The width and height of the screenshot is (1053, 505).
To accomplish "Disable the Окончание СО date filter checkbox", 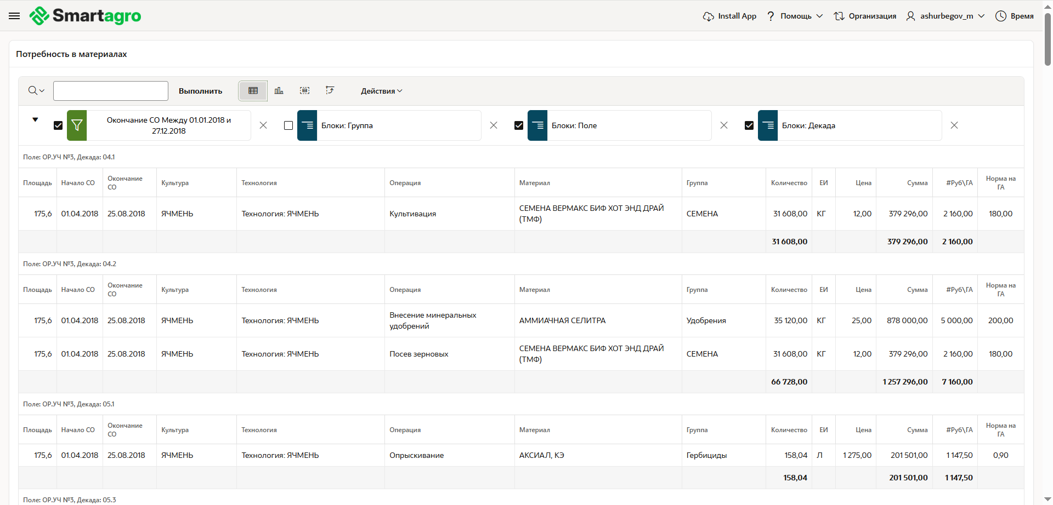I will pos(58,125).
